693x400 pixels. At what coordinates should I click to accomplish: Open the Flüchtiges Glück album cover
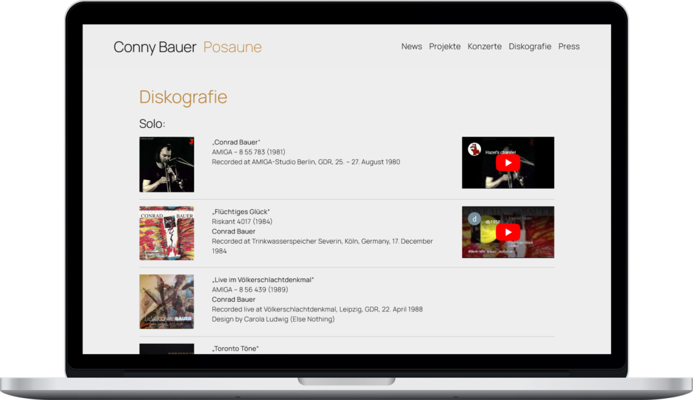tap(166, 234)
